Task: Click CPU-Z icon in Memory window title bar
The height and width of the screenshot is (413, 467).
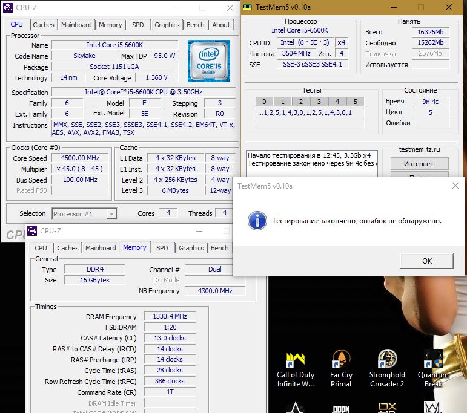Action: point(32,231)
